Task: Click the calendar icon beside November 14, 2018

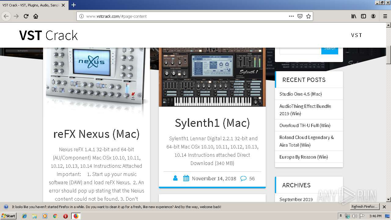Action: 186,178
